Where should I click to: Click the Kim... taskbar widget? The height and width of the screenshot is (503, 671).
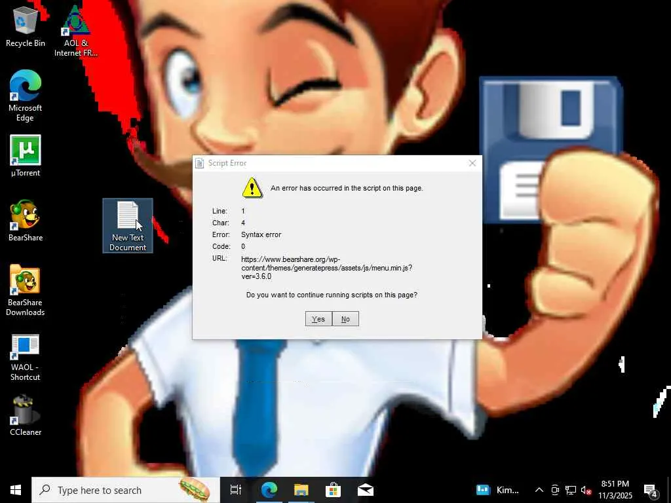point(498,490)
